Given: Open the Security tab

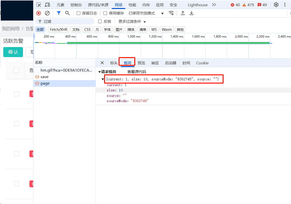Looking at the screenshot, I should tap(173, 5).
